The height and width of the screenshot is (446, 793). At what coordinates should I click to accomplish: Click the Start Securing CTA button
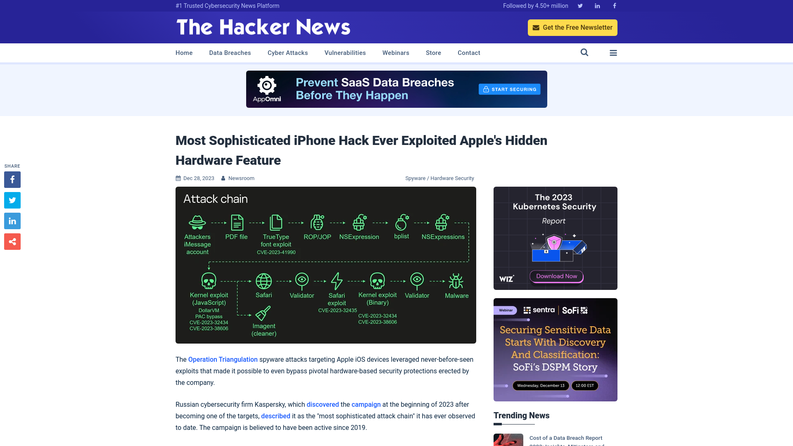pos(509,89)
